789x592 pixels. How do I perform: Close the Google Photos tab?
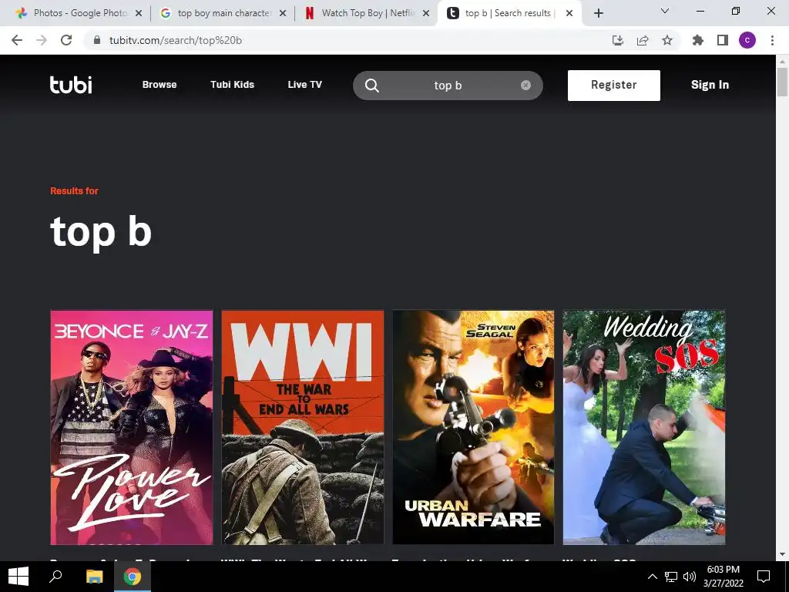coord(139,14)
